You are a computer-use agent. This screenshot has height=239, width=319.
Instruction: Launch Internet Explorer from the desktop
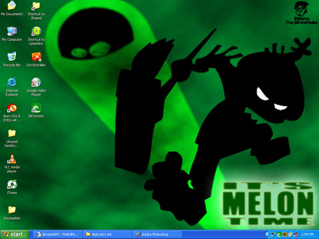[12, 87]
